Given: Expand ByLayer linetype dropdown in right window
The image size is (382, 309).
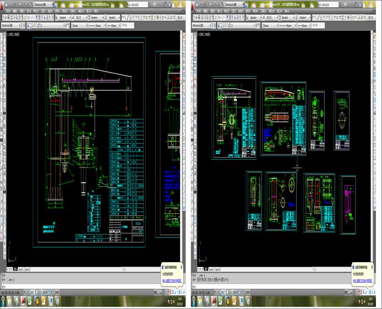Looking at the screenshot, I should pos(296,25).
